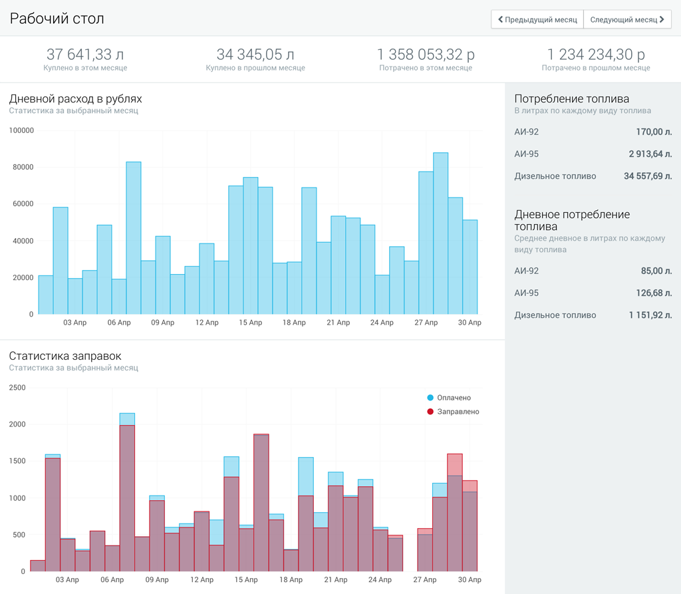Screen dimensions: 681x594
Task: Select the tallest bar in Дневной расход chart
Action: 440,233
